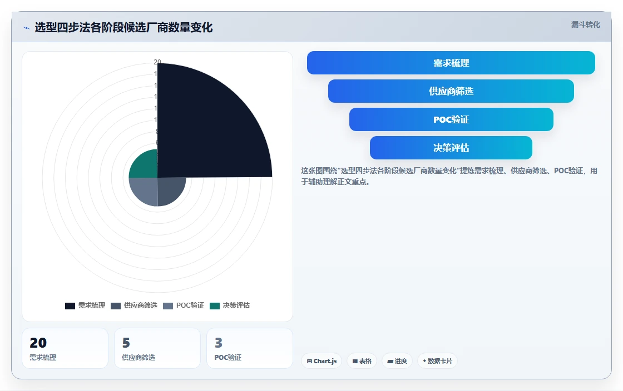Open the stat card showing 3
This screenshot has height=391, width=623.
(250, 348)
